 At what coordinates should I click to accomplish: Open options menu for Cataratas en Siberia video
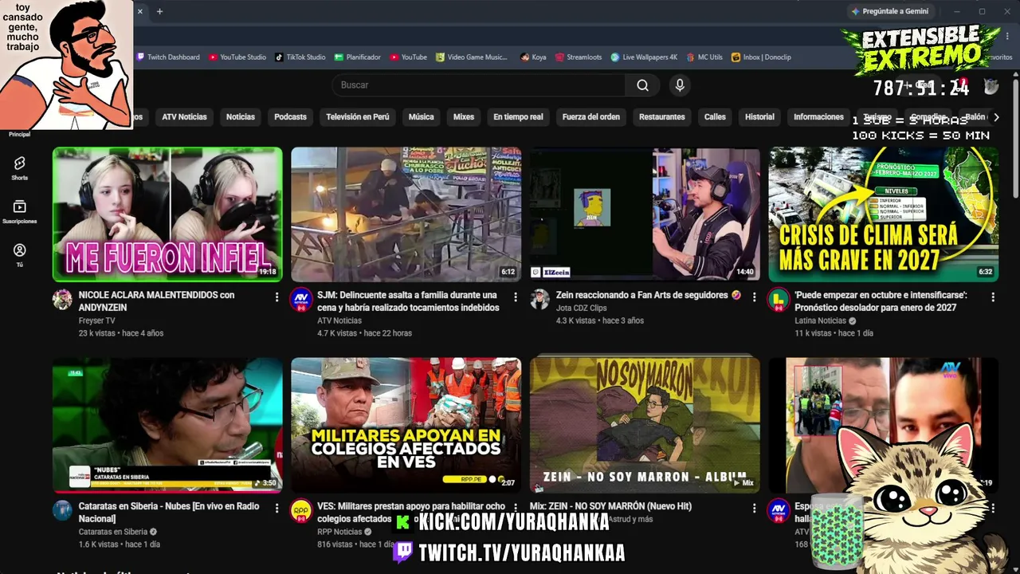tap(277, 509)
